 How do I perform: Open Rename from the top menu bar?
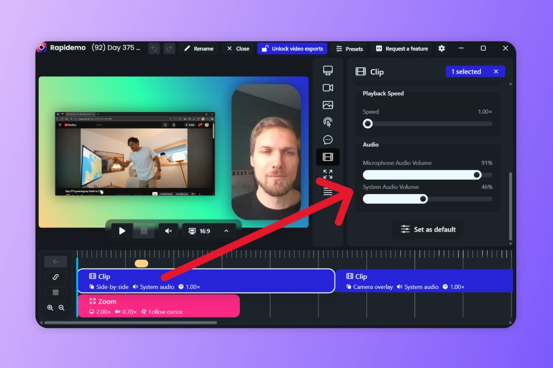pyautogui.click(x=198, y=48)
